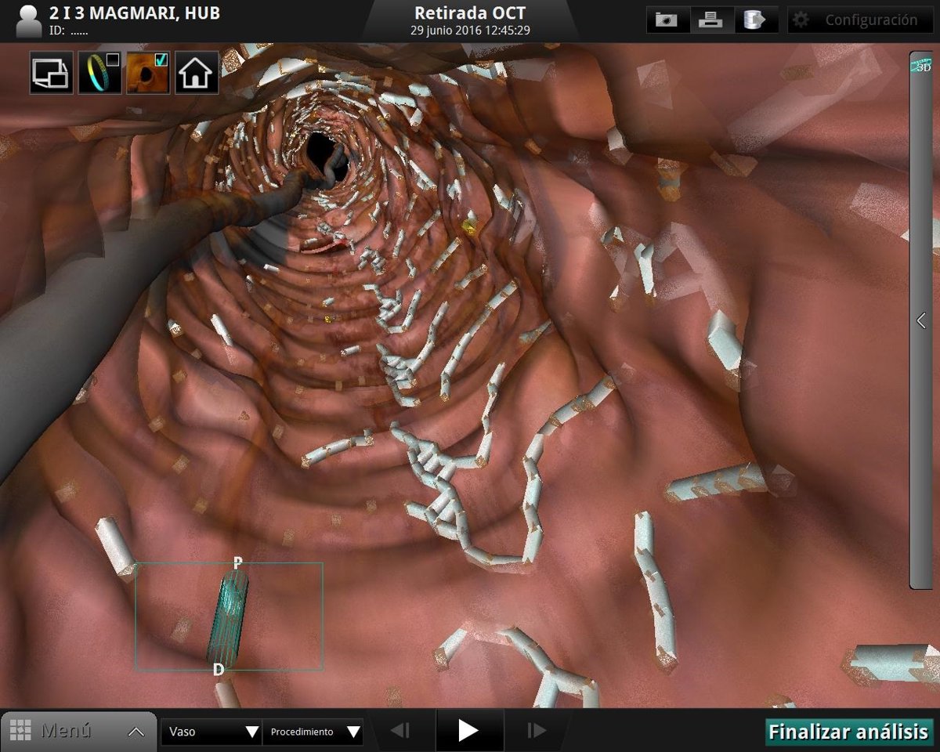Click the export database icon
940x752 pixels.
click(755, 20)
